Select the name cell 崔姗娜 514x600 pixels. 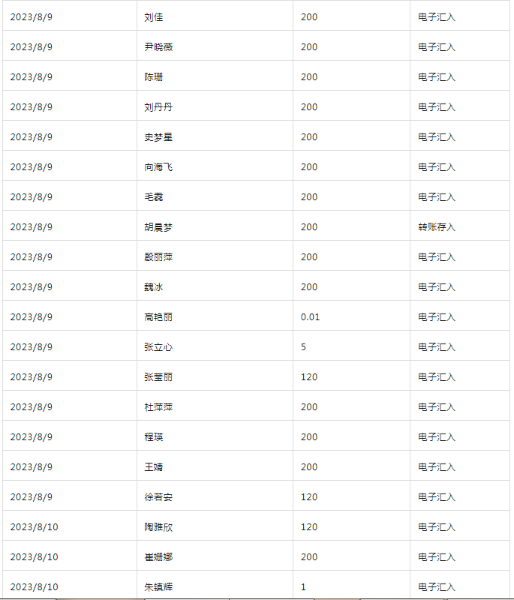coord(215,556)
